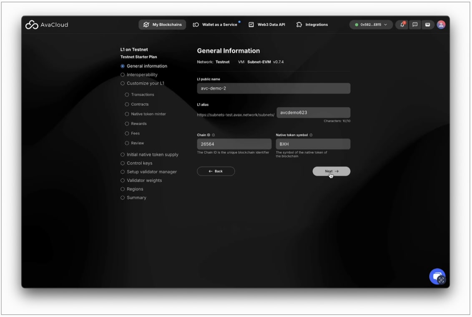Click the Back button
The width and height of the screenshot is (472, 317).
click(216, 171)
